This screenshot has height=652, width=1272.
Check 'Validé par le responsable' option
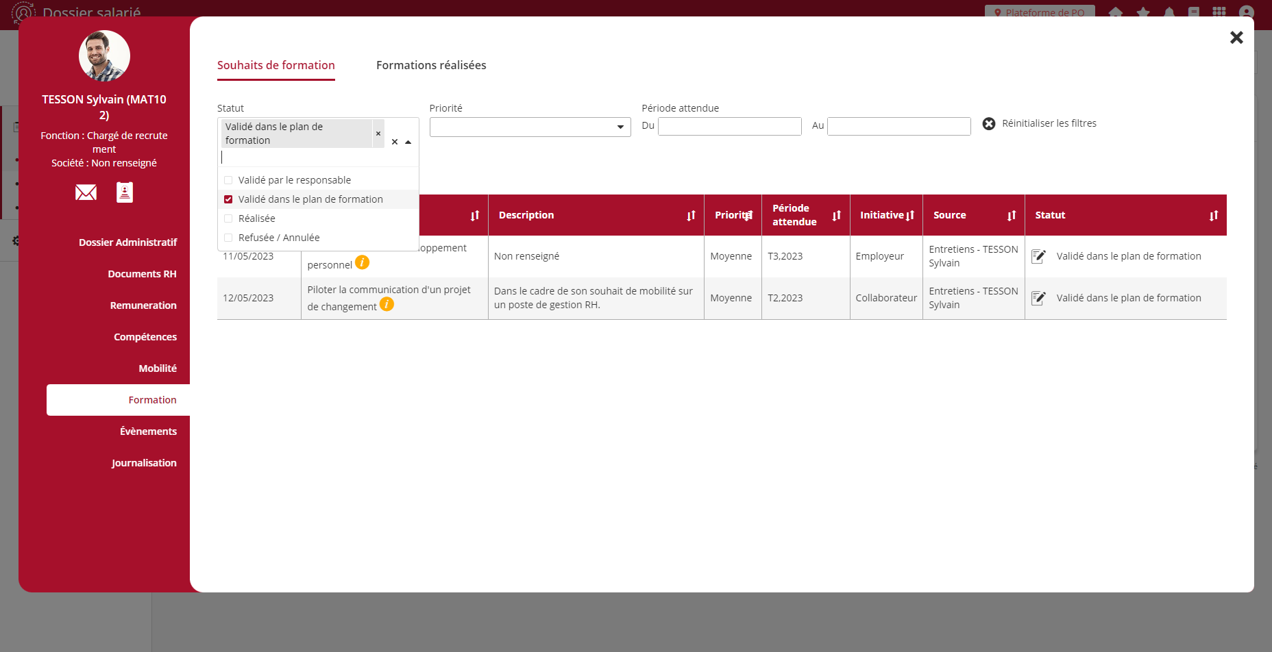pyautogui.click(x=229, y=180)
